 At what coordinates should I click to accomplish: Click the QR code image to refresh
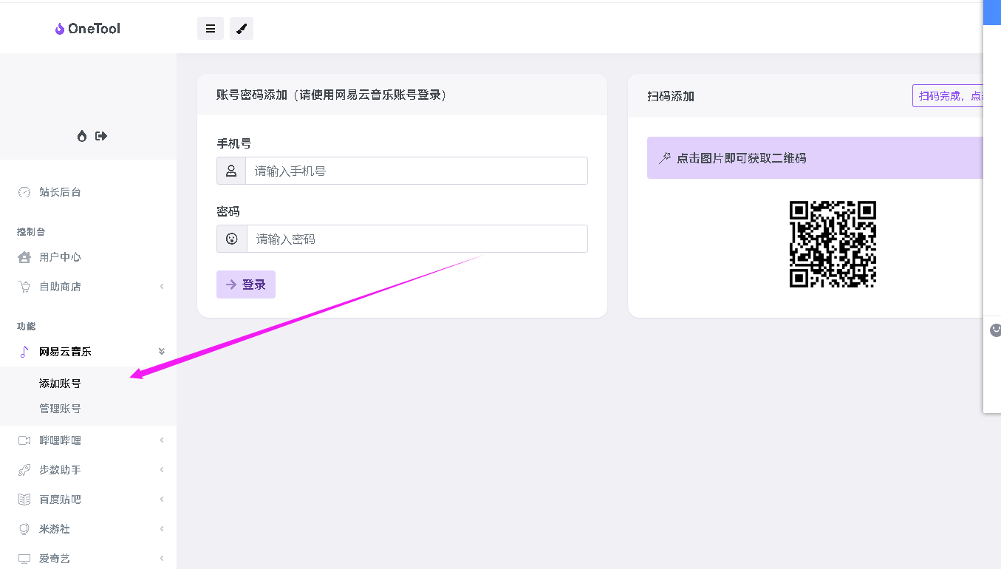(x=833, y=244)
